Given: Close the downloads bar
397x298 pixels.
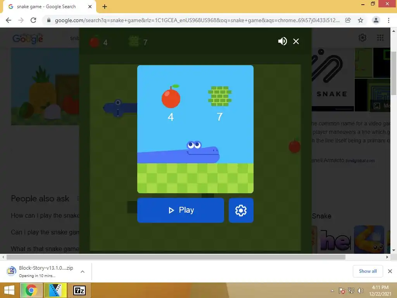Looking at the screenshot, I should click(x=390, y=271).
